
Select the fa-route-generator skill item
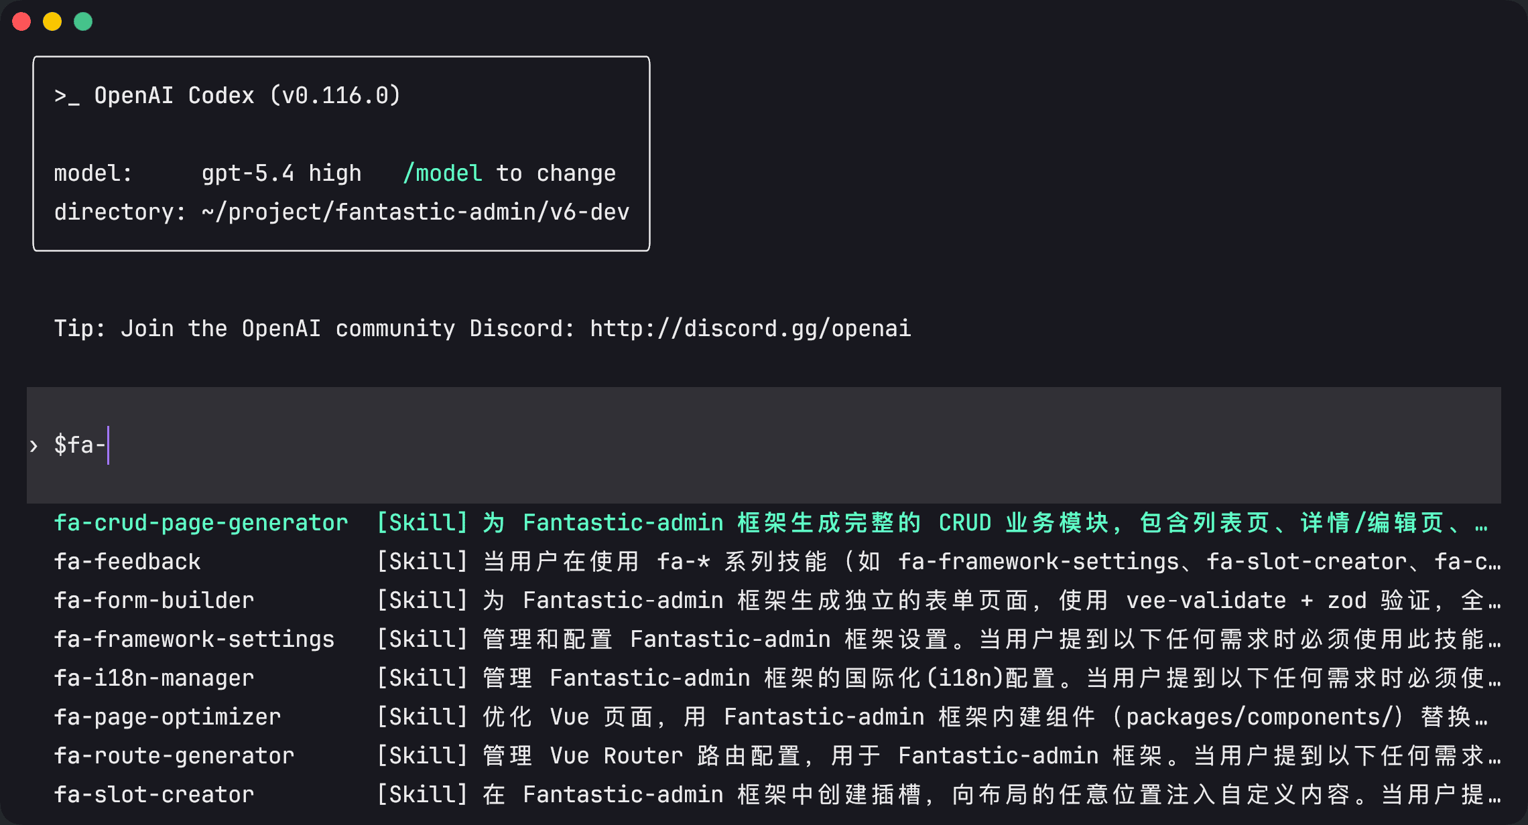(x=174, y=756)
